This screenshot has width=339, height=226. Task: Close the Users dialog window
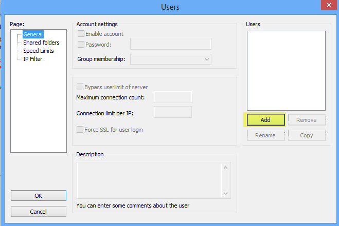[327, 6]
